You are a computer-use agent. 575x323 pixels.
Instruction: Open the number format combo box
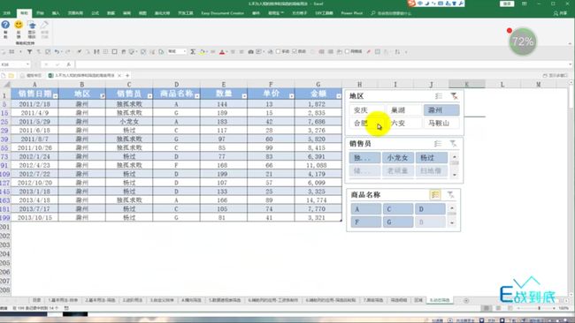tap(177, 51)
